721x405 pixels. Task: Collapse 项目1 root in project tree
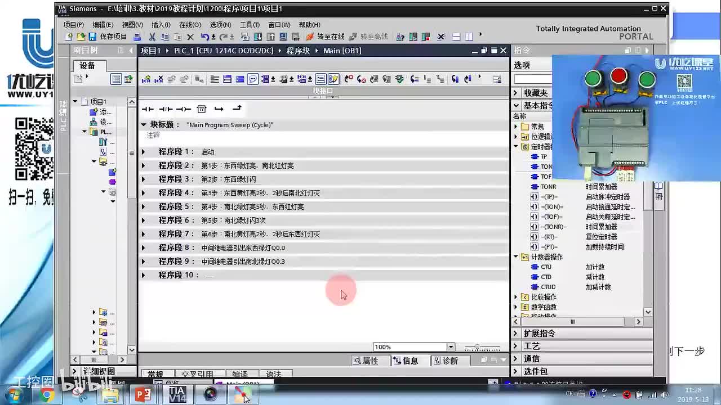(x=75, y=102)
